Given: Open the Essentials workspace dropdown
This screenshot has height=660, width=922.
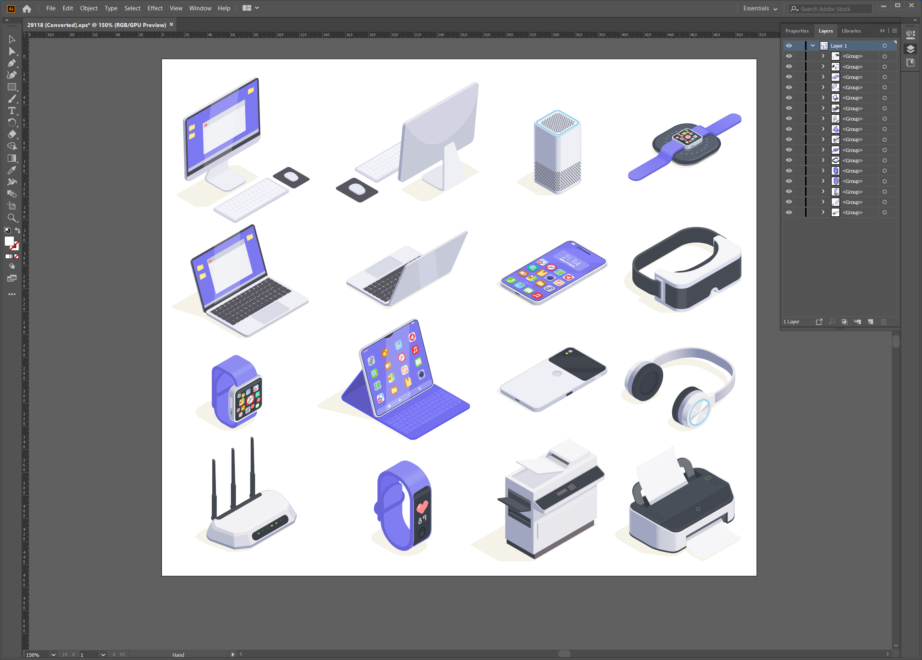Looking at the screenshot, I should (x=760, y=9).
